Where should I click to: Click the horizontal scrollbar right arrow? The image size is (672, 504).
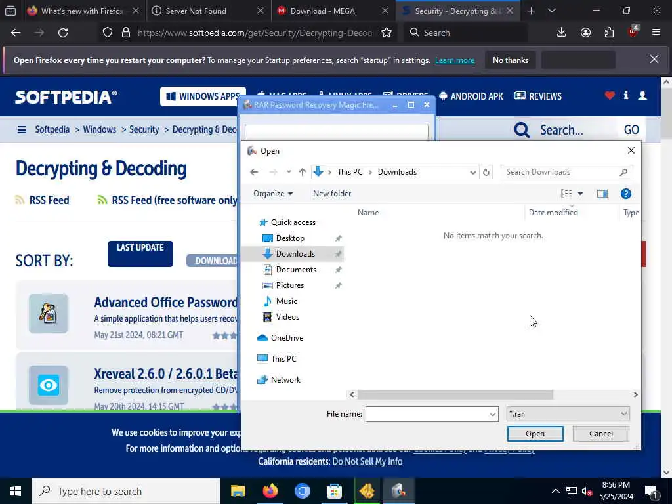(x=635, y=394)
